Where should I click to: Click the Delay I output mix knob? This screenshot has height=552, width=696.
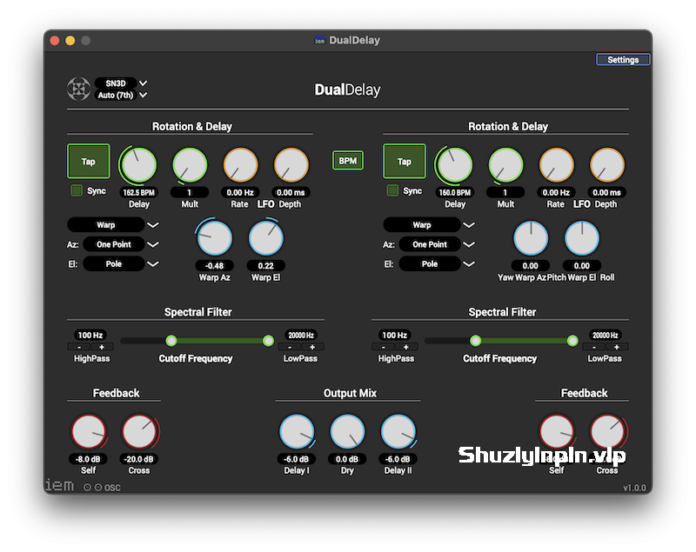[x=297, y=431]
